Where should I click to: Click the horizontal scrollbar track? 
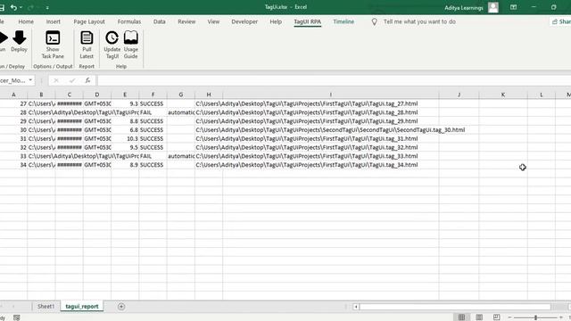[x=455, y=307]
